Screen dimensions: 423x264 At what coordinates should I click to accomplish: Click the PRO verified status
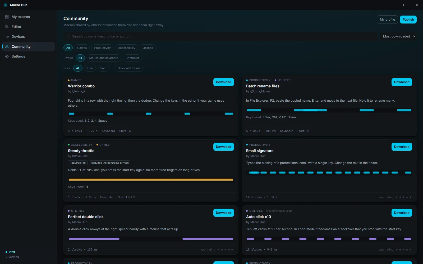tap(12, 254)
